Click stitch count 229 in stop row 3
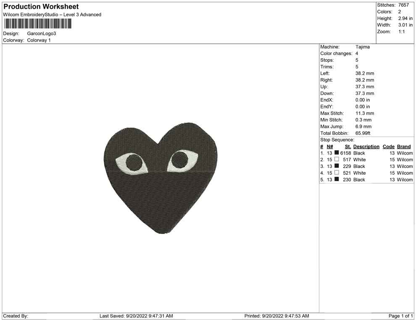Image resolution: width=416 pixels, height=320 pixels. [x=347, y=166]
